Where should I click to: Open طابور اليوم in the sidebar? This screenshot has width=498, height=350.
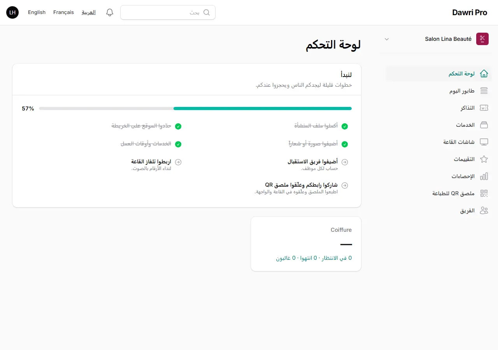439,91
